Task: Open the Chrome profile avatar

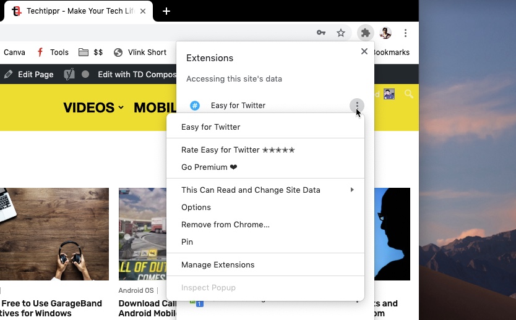Action: 385,33
